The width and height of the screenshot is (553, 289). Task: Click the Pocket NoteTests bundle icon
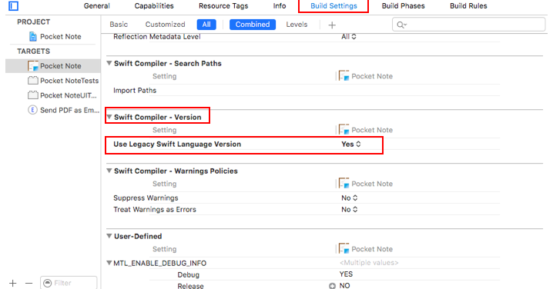(33, 81)
